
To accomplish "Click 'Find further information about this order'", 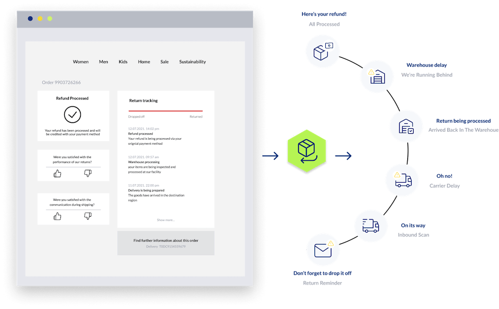I will coord(166,241).
